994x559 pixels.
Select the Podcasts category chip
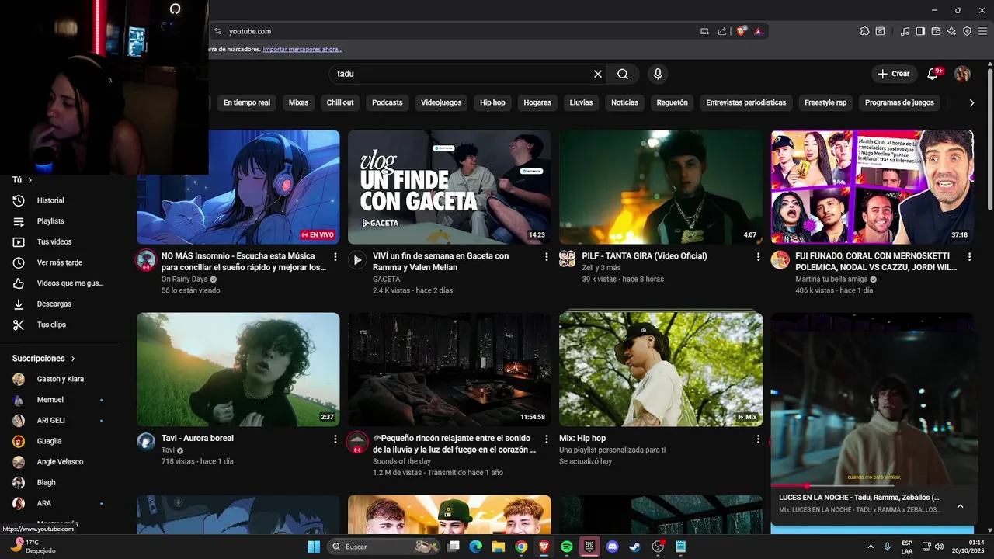[x=388, y=102]
